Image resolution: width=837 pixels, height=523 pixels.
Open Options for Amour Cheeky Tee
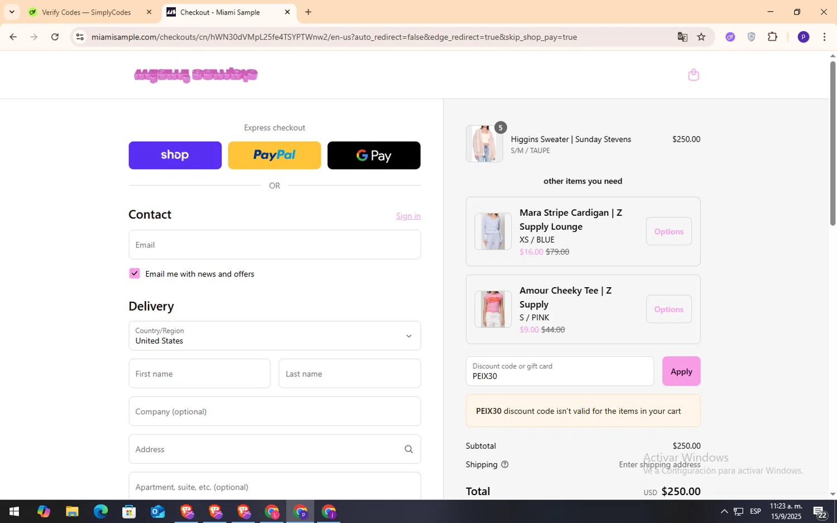click(668, 309)
